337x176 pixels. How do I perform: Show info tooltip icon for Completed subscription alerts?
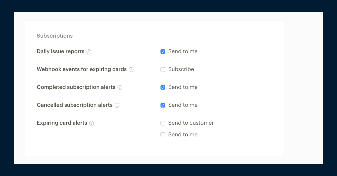[120, 87]
